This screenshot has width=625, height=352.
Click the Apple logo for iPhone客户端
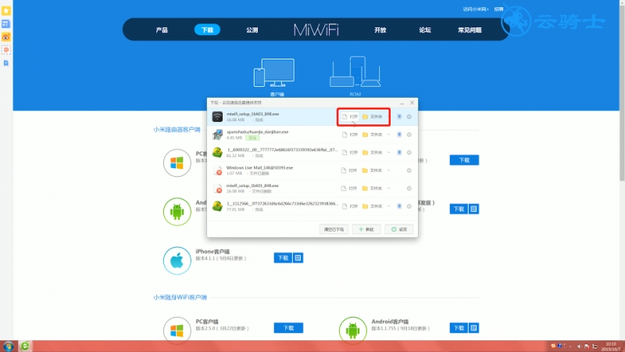[177, 260]
